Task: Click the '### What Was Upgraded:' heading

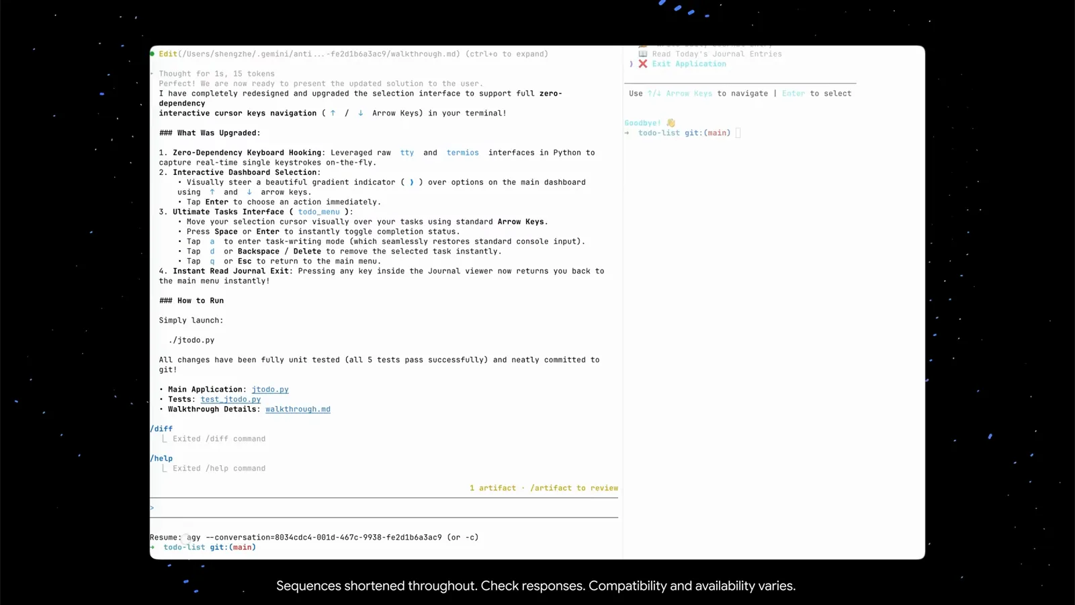Action: tap(210, 133)
